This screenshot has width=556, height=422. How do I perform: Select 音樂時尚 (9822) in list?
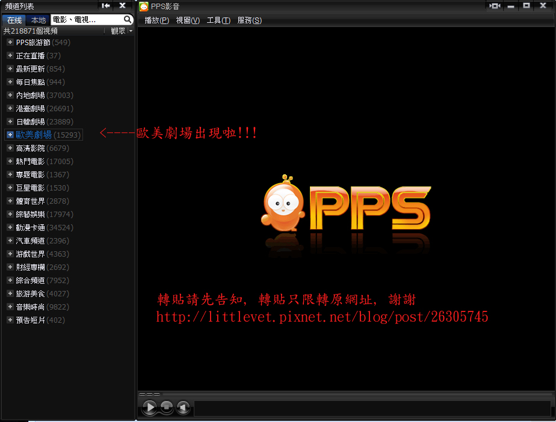coord(43,307)
